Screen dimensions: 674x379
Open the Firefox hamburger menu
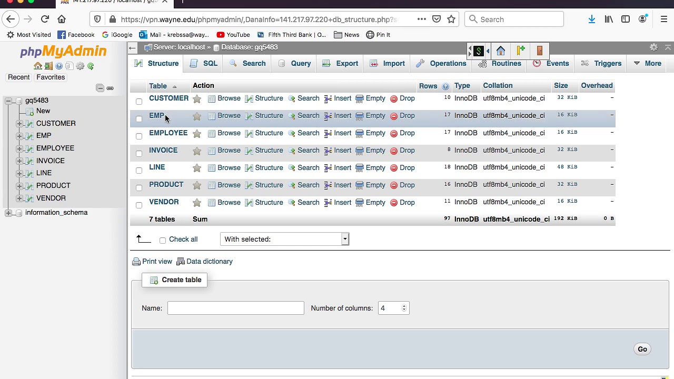[x=664, y=19]
